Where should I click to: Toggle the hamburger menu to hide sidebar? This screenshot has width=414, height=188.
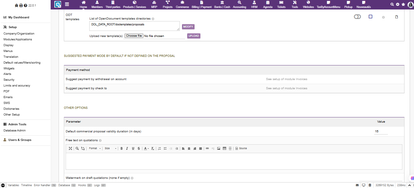click(67, 5)
